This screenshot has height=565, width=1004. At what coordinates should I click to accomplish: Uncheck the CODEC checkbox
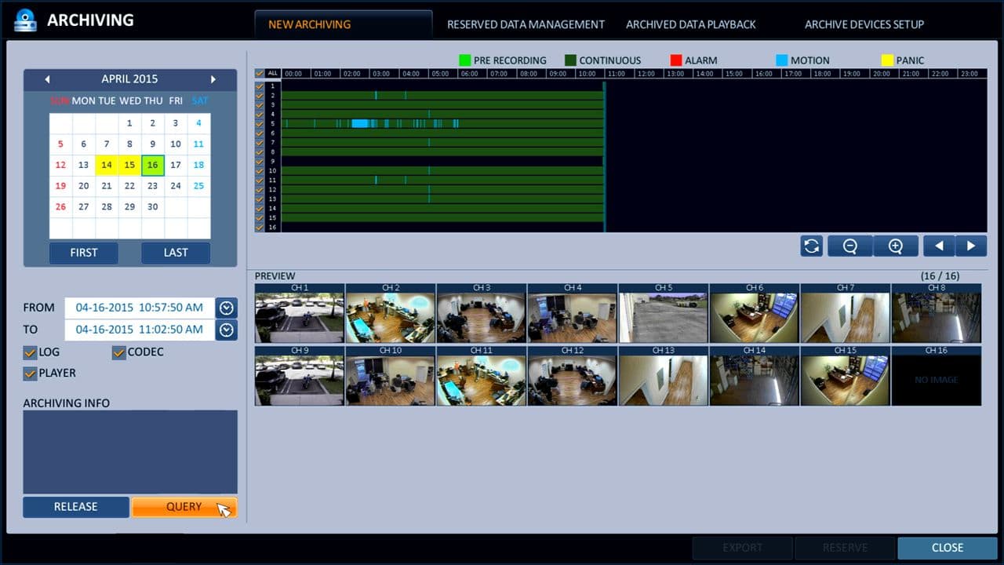click(118, 352)
